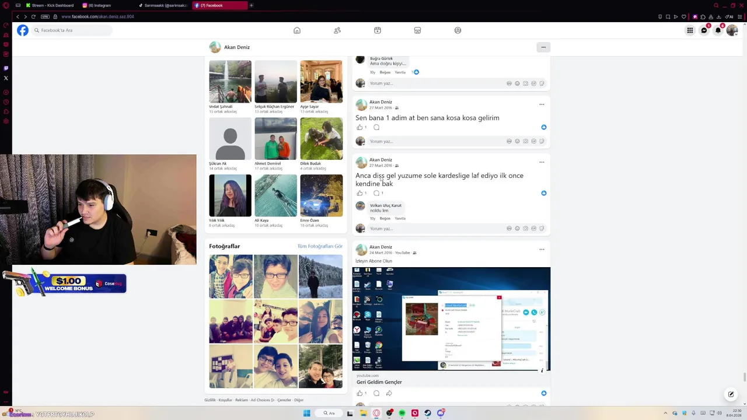The width and height of the screenshot is (747, 420).
Task: Open options for 'Sen bana 1 adim at' post
Action: pos(542,104)
